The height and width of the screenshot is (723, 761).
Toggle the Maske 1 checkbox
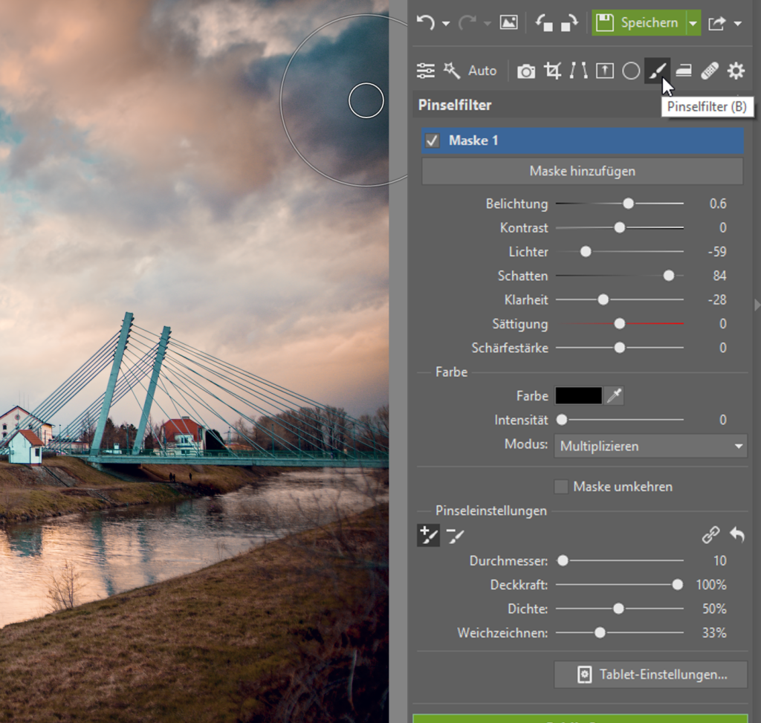click(x=433, y=140)
